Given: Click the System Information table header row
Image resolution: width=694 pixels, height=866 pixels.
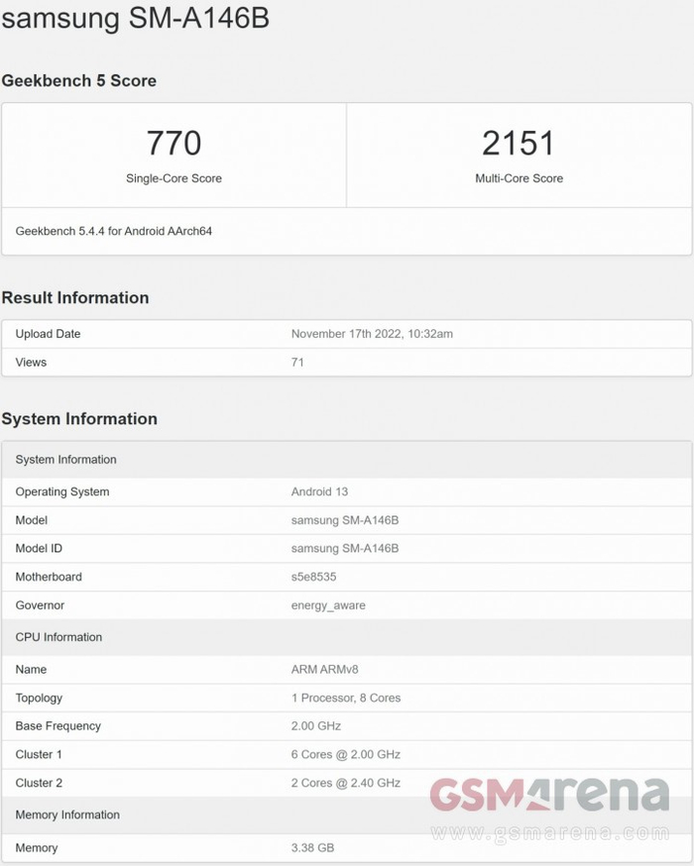Looking at the screenshot, I should coord(347,460).
